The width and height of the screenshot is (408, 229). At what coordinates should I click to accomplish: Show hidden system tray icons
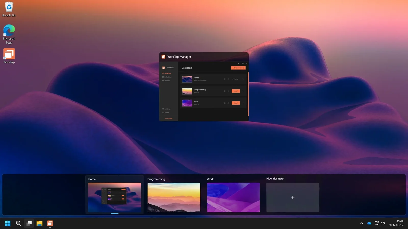pos(362,223)
